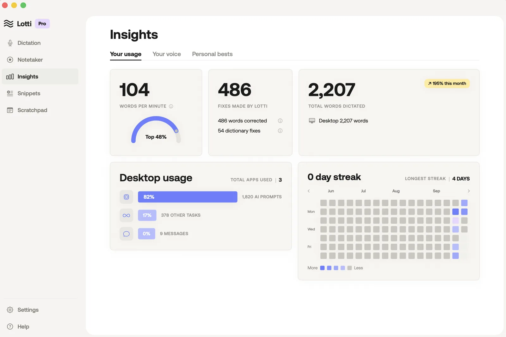Click the 104 words per minute value
506x337 pixels.
point(134,90)
